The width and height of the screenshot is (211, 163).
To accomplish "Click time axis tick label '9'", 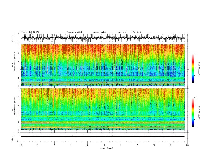I will [x=171, y=145].
